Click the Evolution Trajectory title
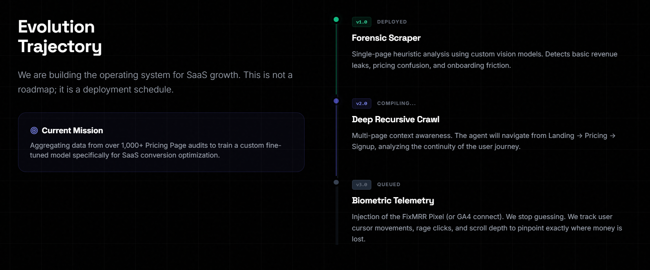Screen dimensions: 650x270 (60, 36)
